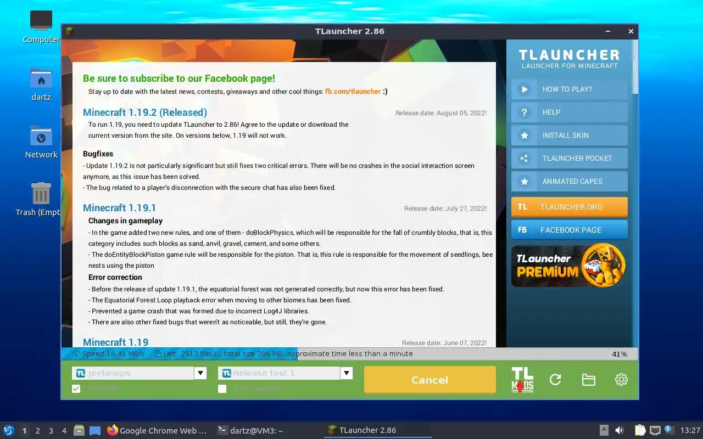This screenshot has width=703, height=439.
Task: Toggle the Force update checkbox
Action: pyautogui.click(x=222, y=389)
